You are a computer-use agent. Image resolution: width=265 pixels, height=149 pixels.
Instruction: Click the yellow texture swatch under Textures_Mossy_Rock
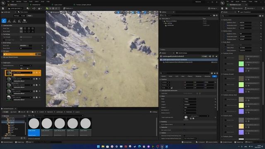pos(241,105)
